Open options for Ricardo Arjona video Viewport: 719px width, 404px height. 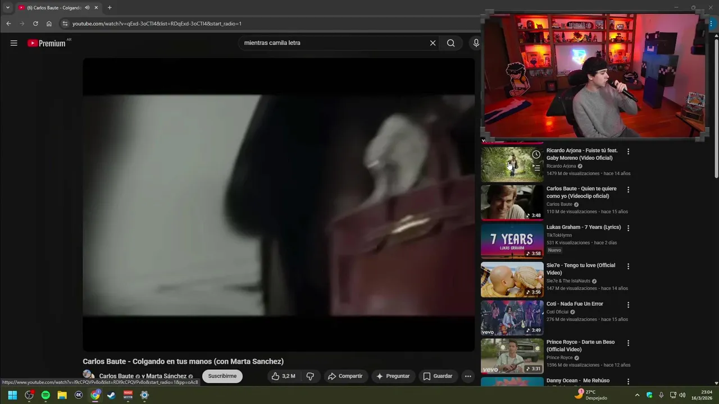click(x=628, y=151)
